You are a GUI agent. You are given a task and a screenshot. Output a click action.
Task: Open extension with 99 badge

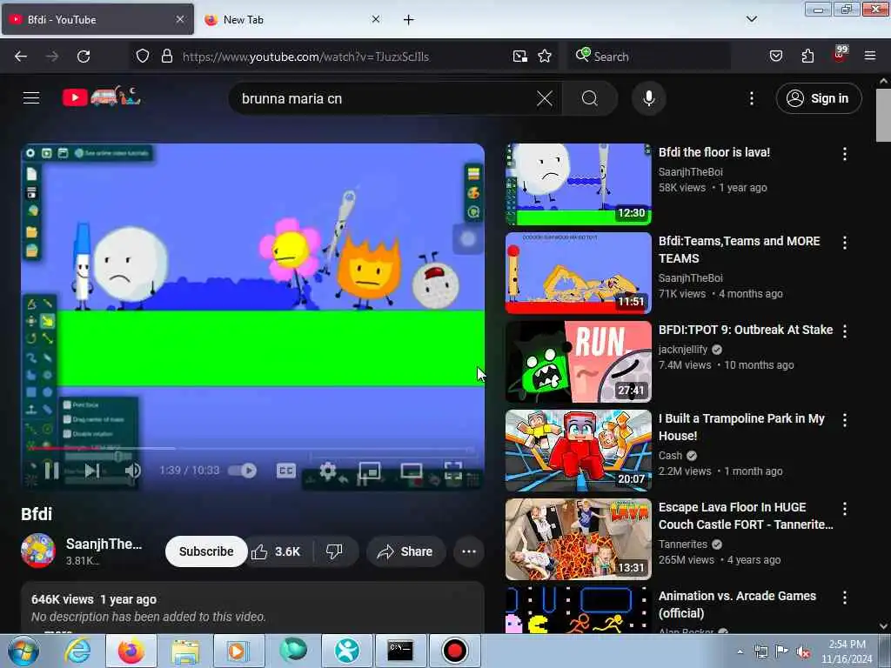tap(840, 55)
